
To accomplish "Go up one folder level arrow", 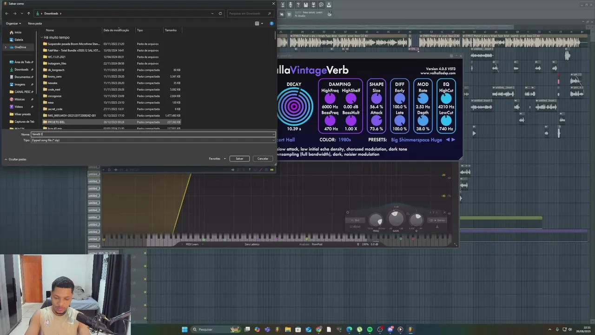I will tap(28, 13).
